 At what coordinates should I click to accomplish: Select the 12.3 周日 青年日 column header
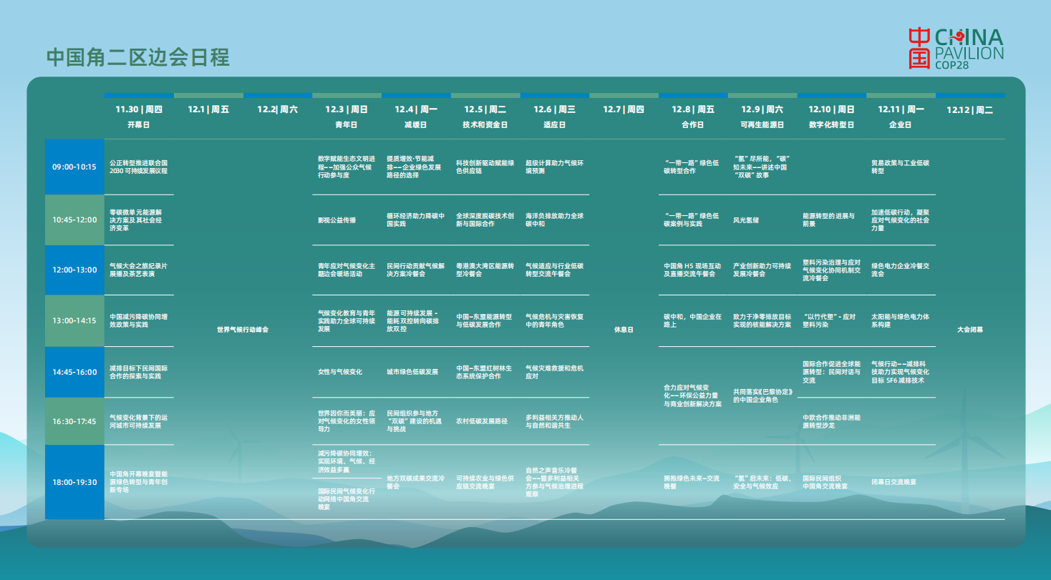pyautogui.click(x=347, y=116)
